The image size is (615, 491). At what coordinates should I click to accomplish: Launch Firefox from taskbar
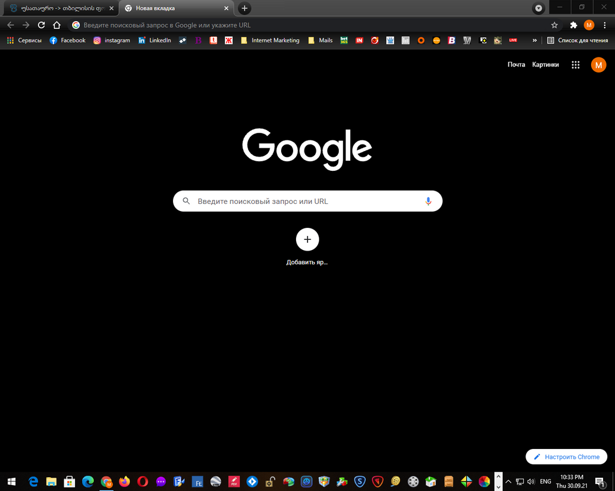[124, 481]
